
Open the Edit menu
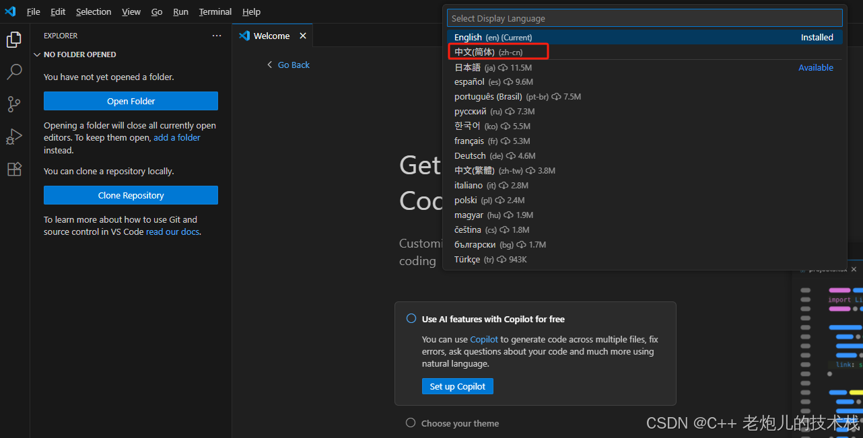pyautogui.click(x=58, y=12)
